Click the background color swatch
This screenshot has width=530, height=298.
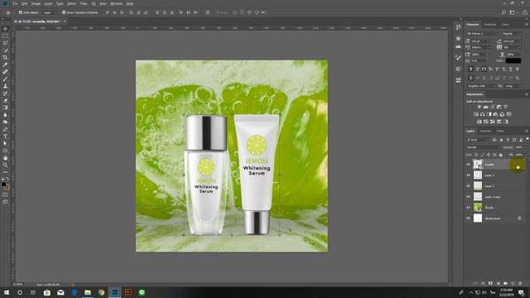tap(7, 187)
